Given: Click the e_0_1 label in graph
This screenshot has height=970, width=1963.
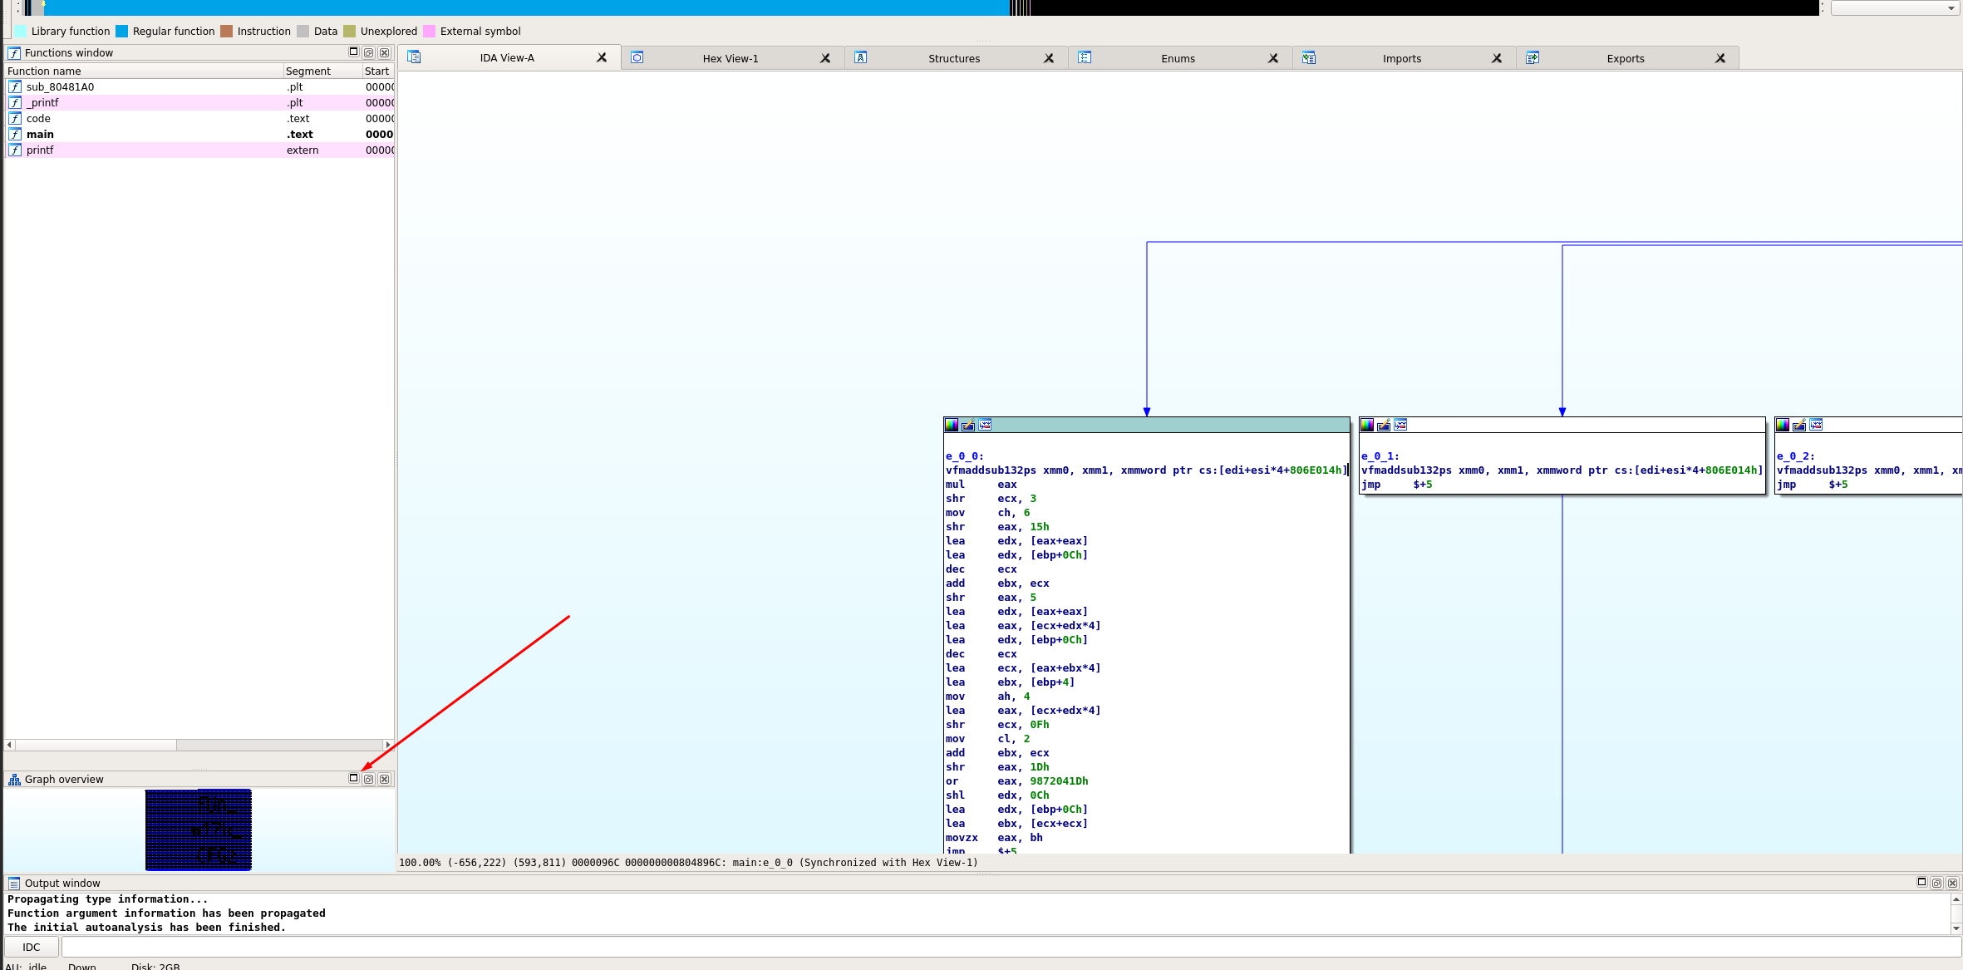Looking at the screenshot, I should click(1380, 456).
